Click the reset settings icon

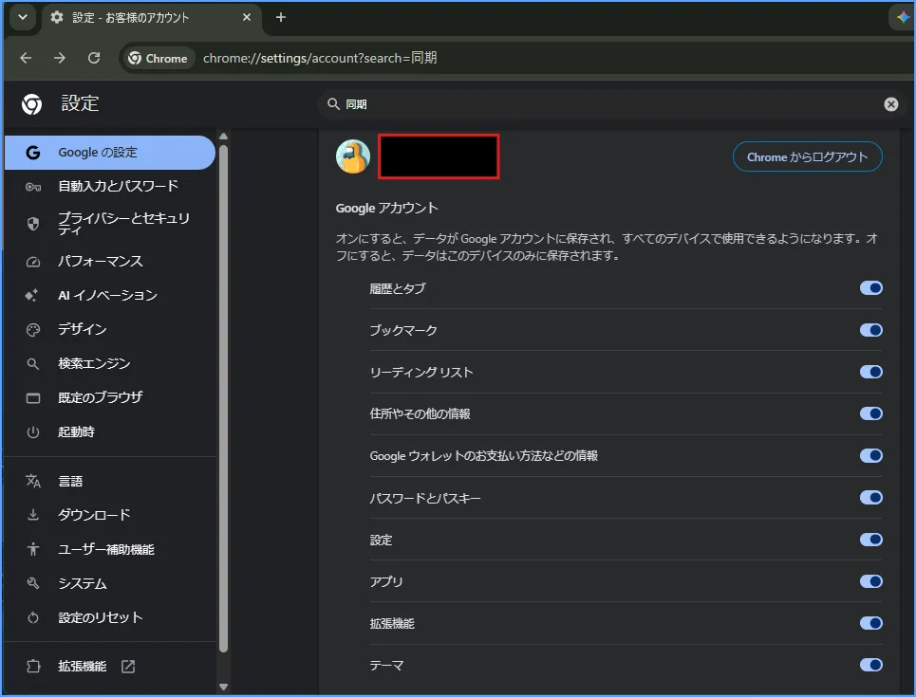[33, 617]
